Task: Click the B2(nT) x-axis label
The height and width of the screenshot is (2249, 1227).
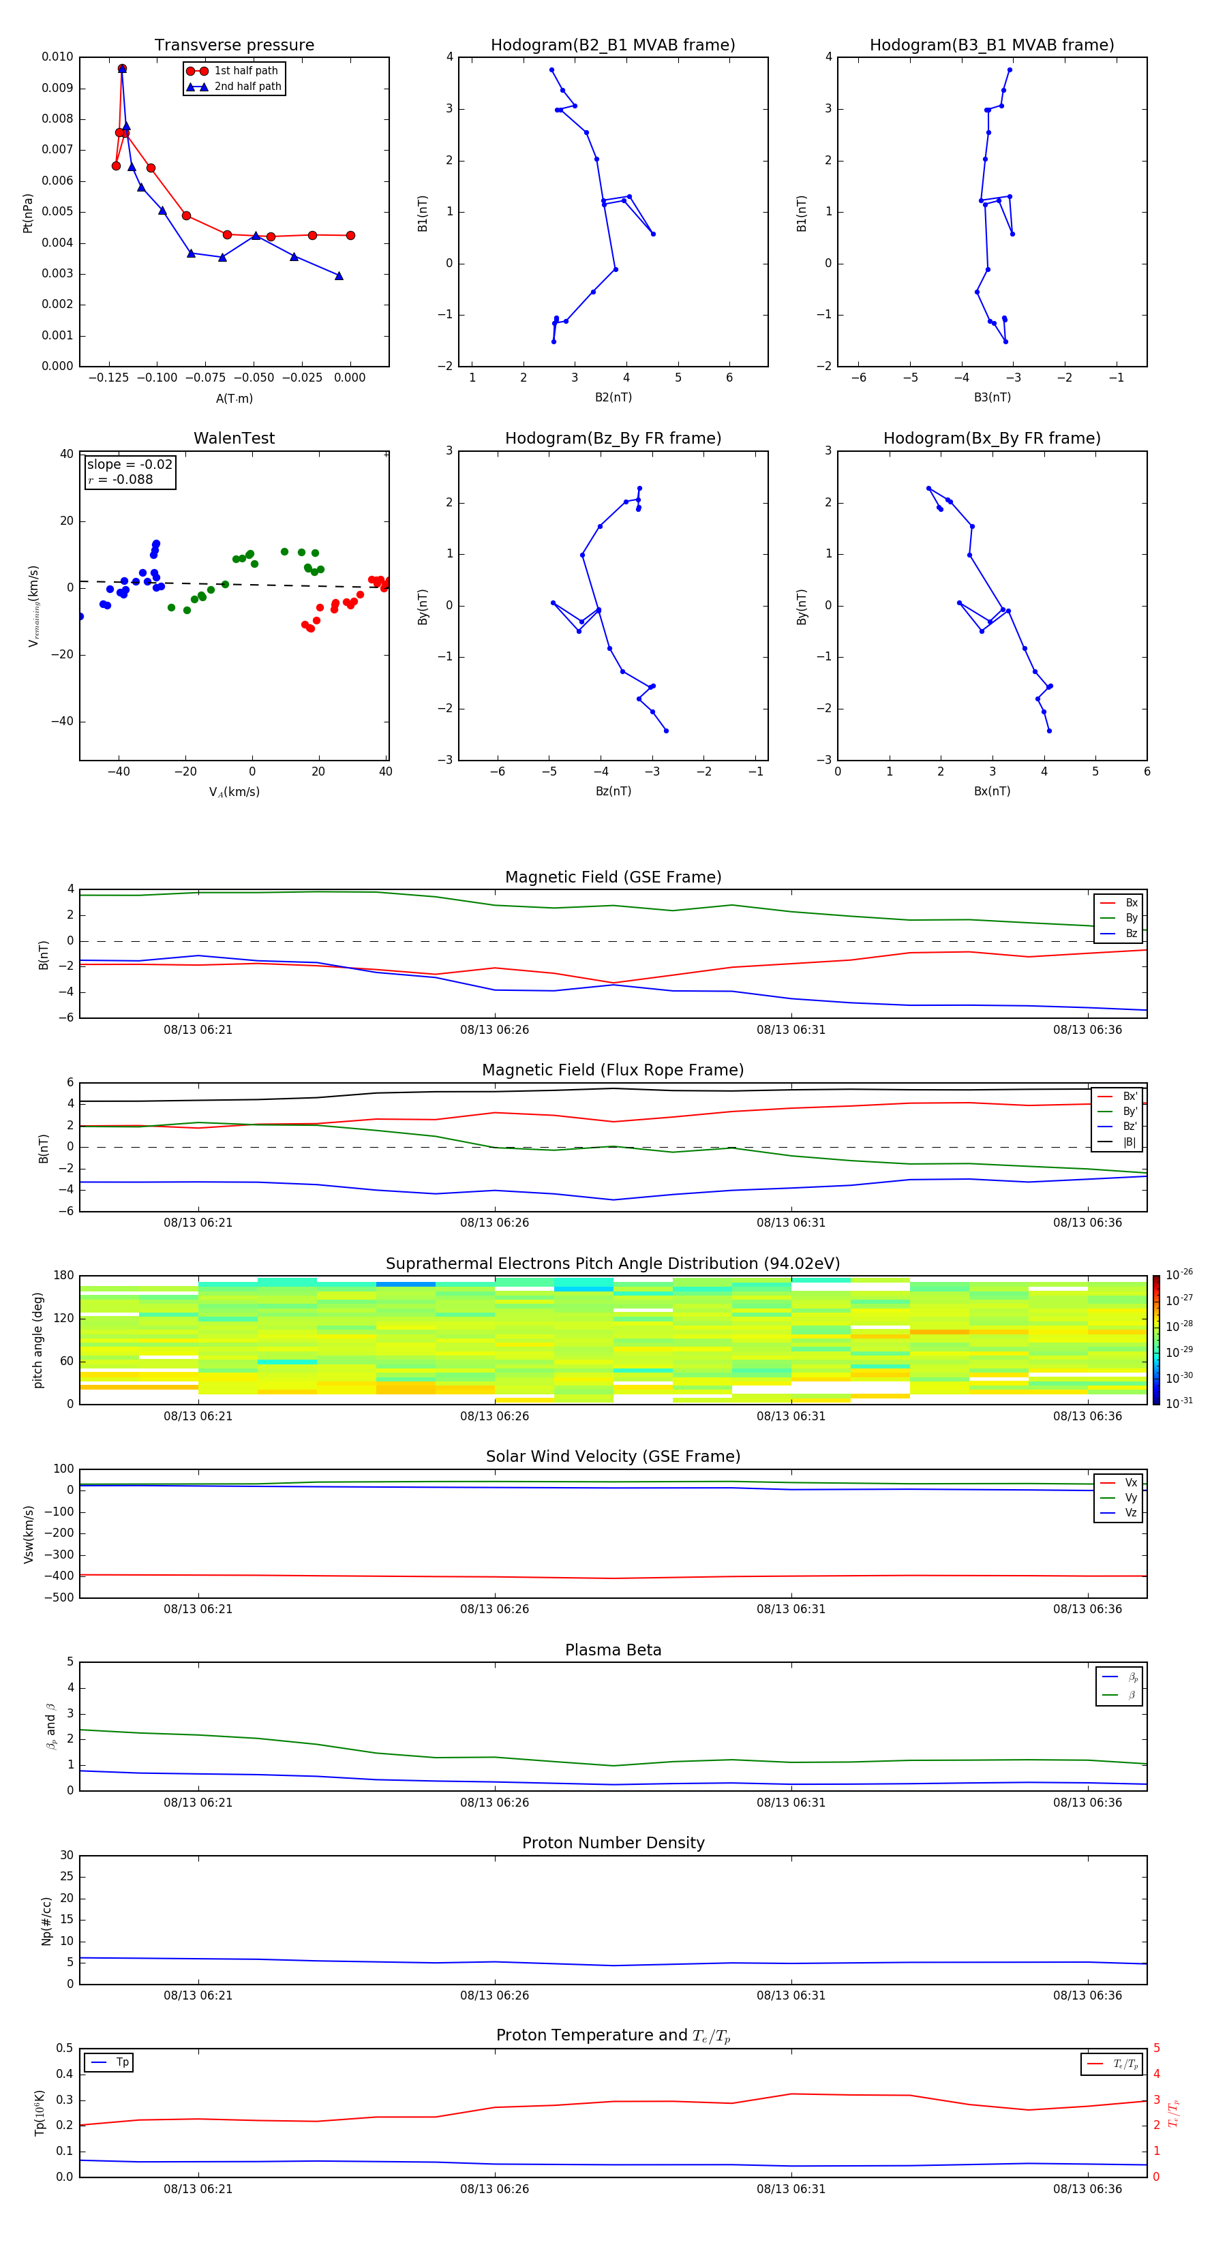Action: point(613,397)
